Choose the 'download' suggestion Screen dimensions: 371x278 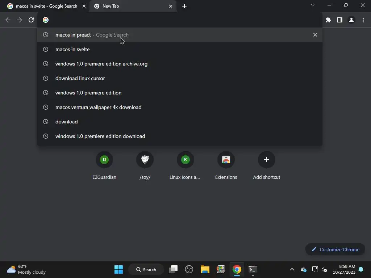coord(180,122)
